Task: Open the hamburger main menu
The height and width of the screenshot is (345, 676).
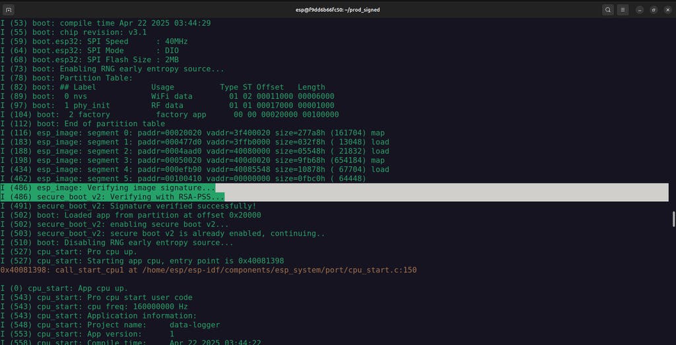Action: [622, 9]
